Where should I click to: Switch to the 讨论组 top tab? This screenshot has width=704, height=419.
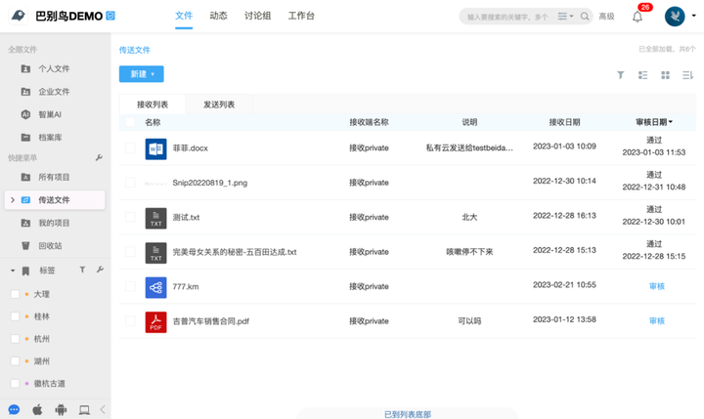tap(258, 16)
